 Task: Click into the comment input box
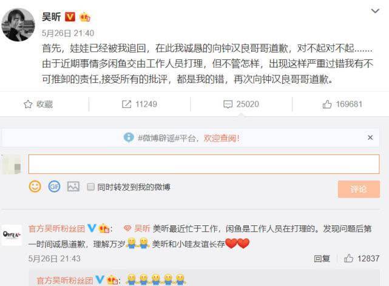coord(204,164)
